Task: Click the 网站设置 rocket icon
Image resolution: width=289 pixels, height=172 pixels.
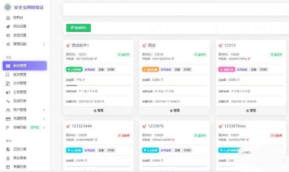Action: tap(8, 27)
